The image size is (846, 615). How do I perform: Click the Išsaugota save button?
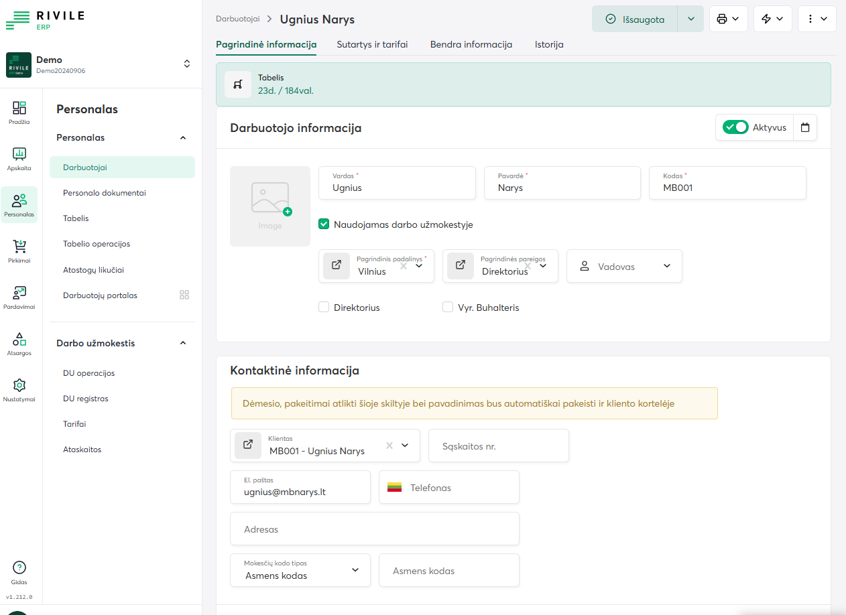[x=634, y=19]
